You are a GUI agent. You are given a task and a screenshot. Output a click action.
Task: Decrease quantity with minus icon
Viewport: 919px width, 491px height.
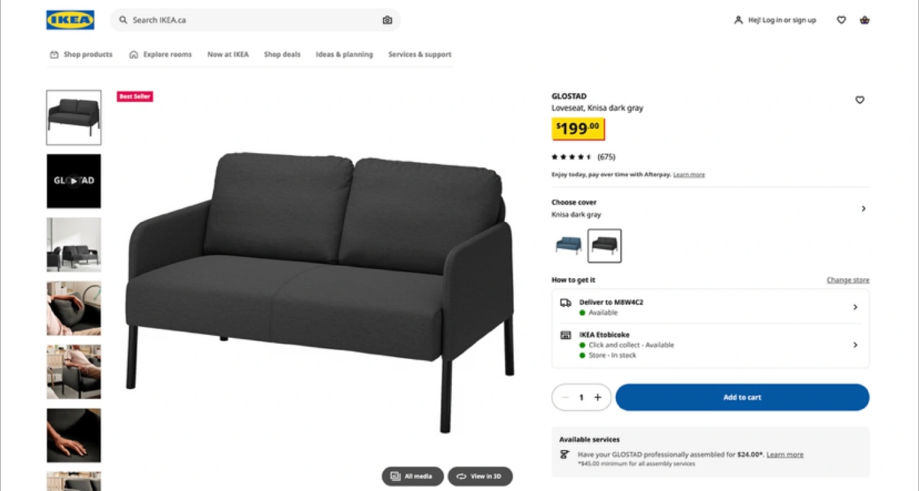pos(565,397)
